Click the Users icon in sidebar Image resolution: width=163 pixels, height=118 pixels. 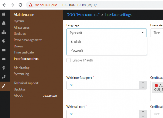4,23
